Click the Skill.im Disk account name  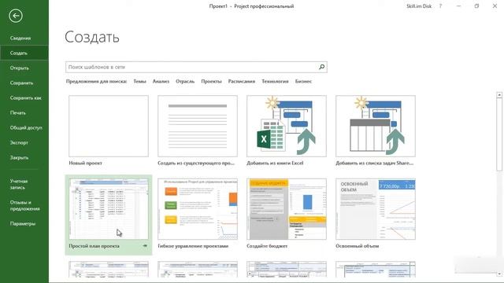419,6
